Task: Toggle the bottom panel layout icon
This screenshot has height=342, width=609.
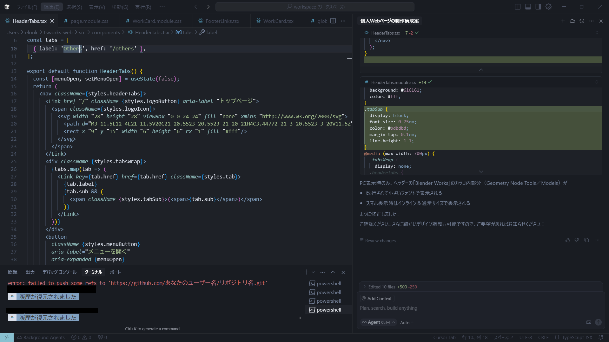Action: [x=528, y=7]
